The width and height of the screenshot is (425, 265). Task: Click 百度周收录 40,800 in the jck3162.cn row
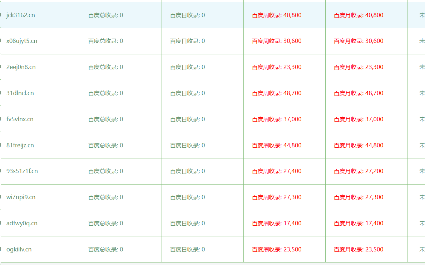pyautogui.click(x=277, y=15)
